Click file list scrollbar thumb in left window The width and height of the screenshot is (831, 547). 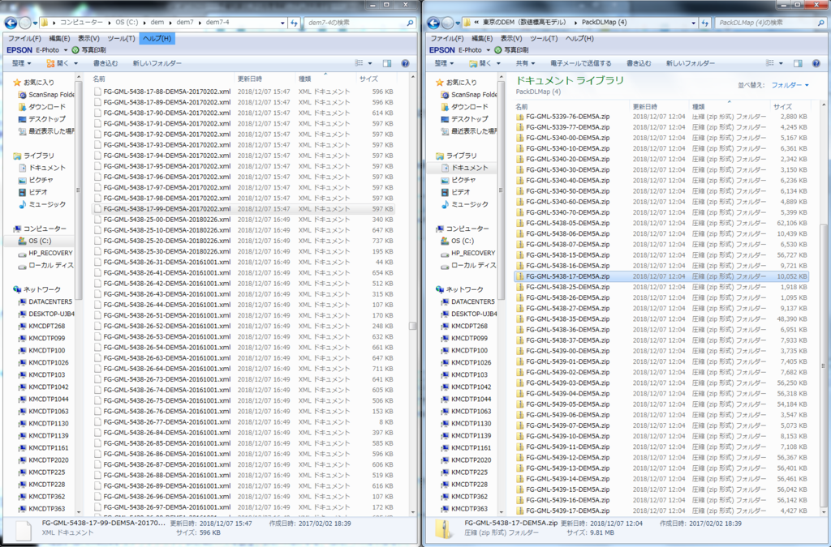tap(412, 326)
